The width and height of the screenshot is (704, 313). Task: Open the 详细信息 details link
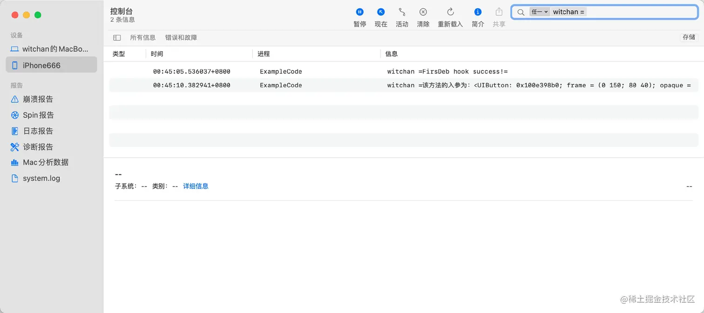pos(196,186)
